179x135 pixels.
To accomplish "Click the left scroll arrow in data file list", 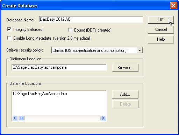I will click(15, 118).
